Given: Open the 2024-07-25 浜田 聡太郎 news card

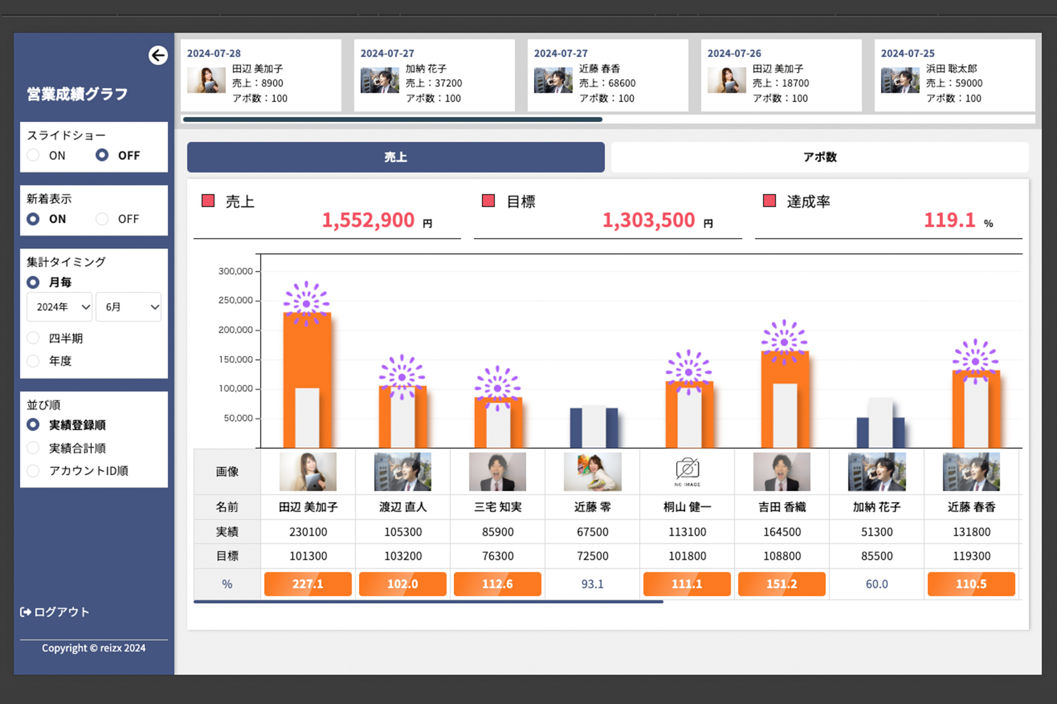Looking at the screenshot, I should tap(954, 76).
